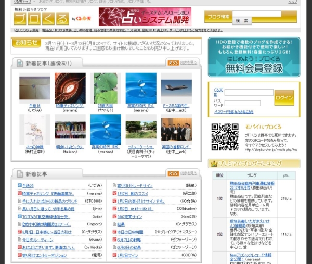Open the forgotten password link
312x264 pixels.
click(237, 111)
